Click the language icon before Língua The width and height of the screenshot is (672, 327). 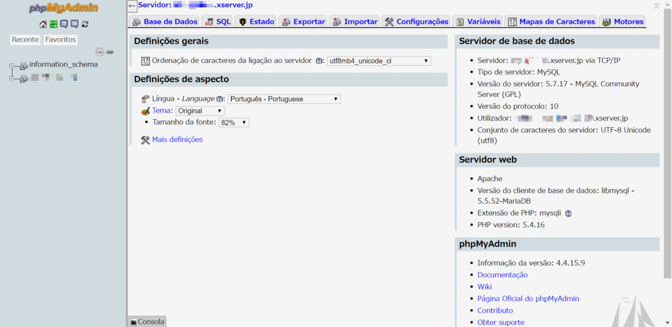(x=145, y=100)
